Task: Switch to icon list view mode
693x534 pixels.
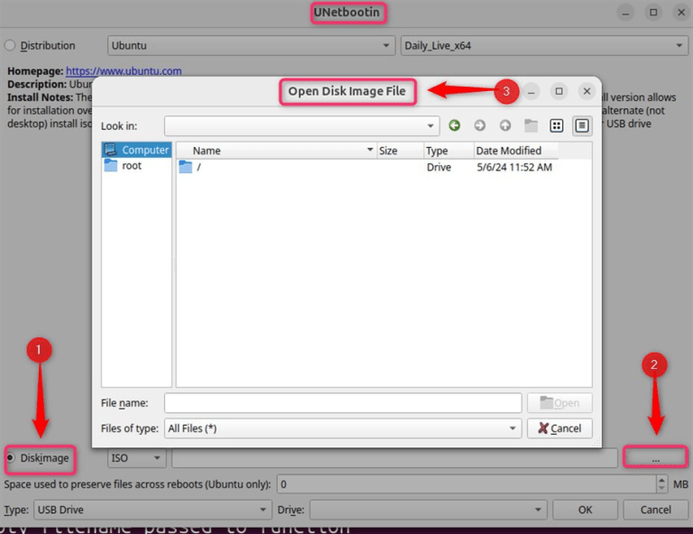Action: pyautogui.click(x=557, y=126)
